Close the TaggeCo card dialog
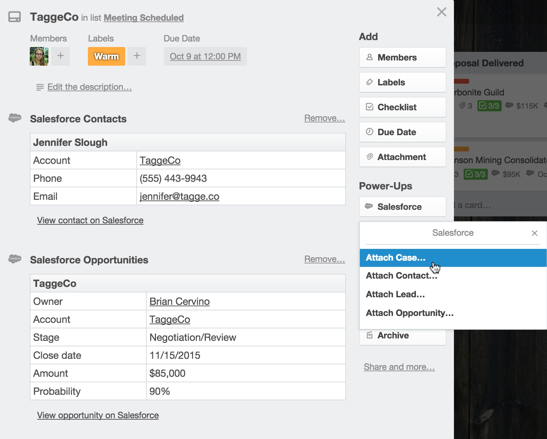The height and width of the screenshot is (439, 547). (441, 12)
